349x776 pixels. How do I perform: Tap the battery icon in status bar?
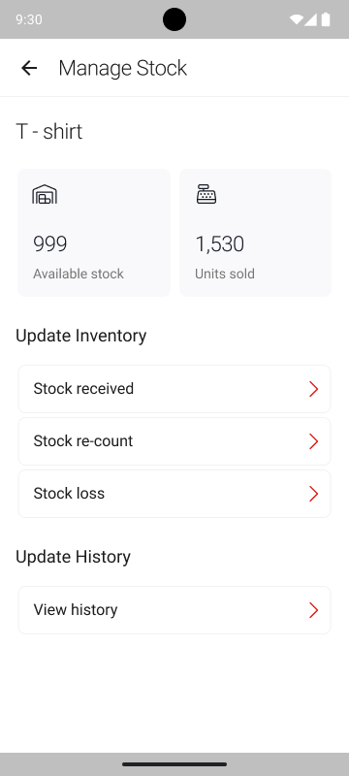click(x=326, y=19)
